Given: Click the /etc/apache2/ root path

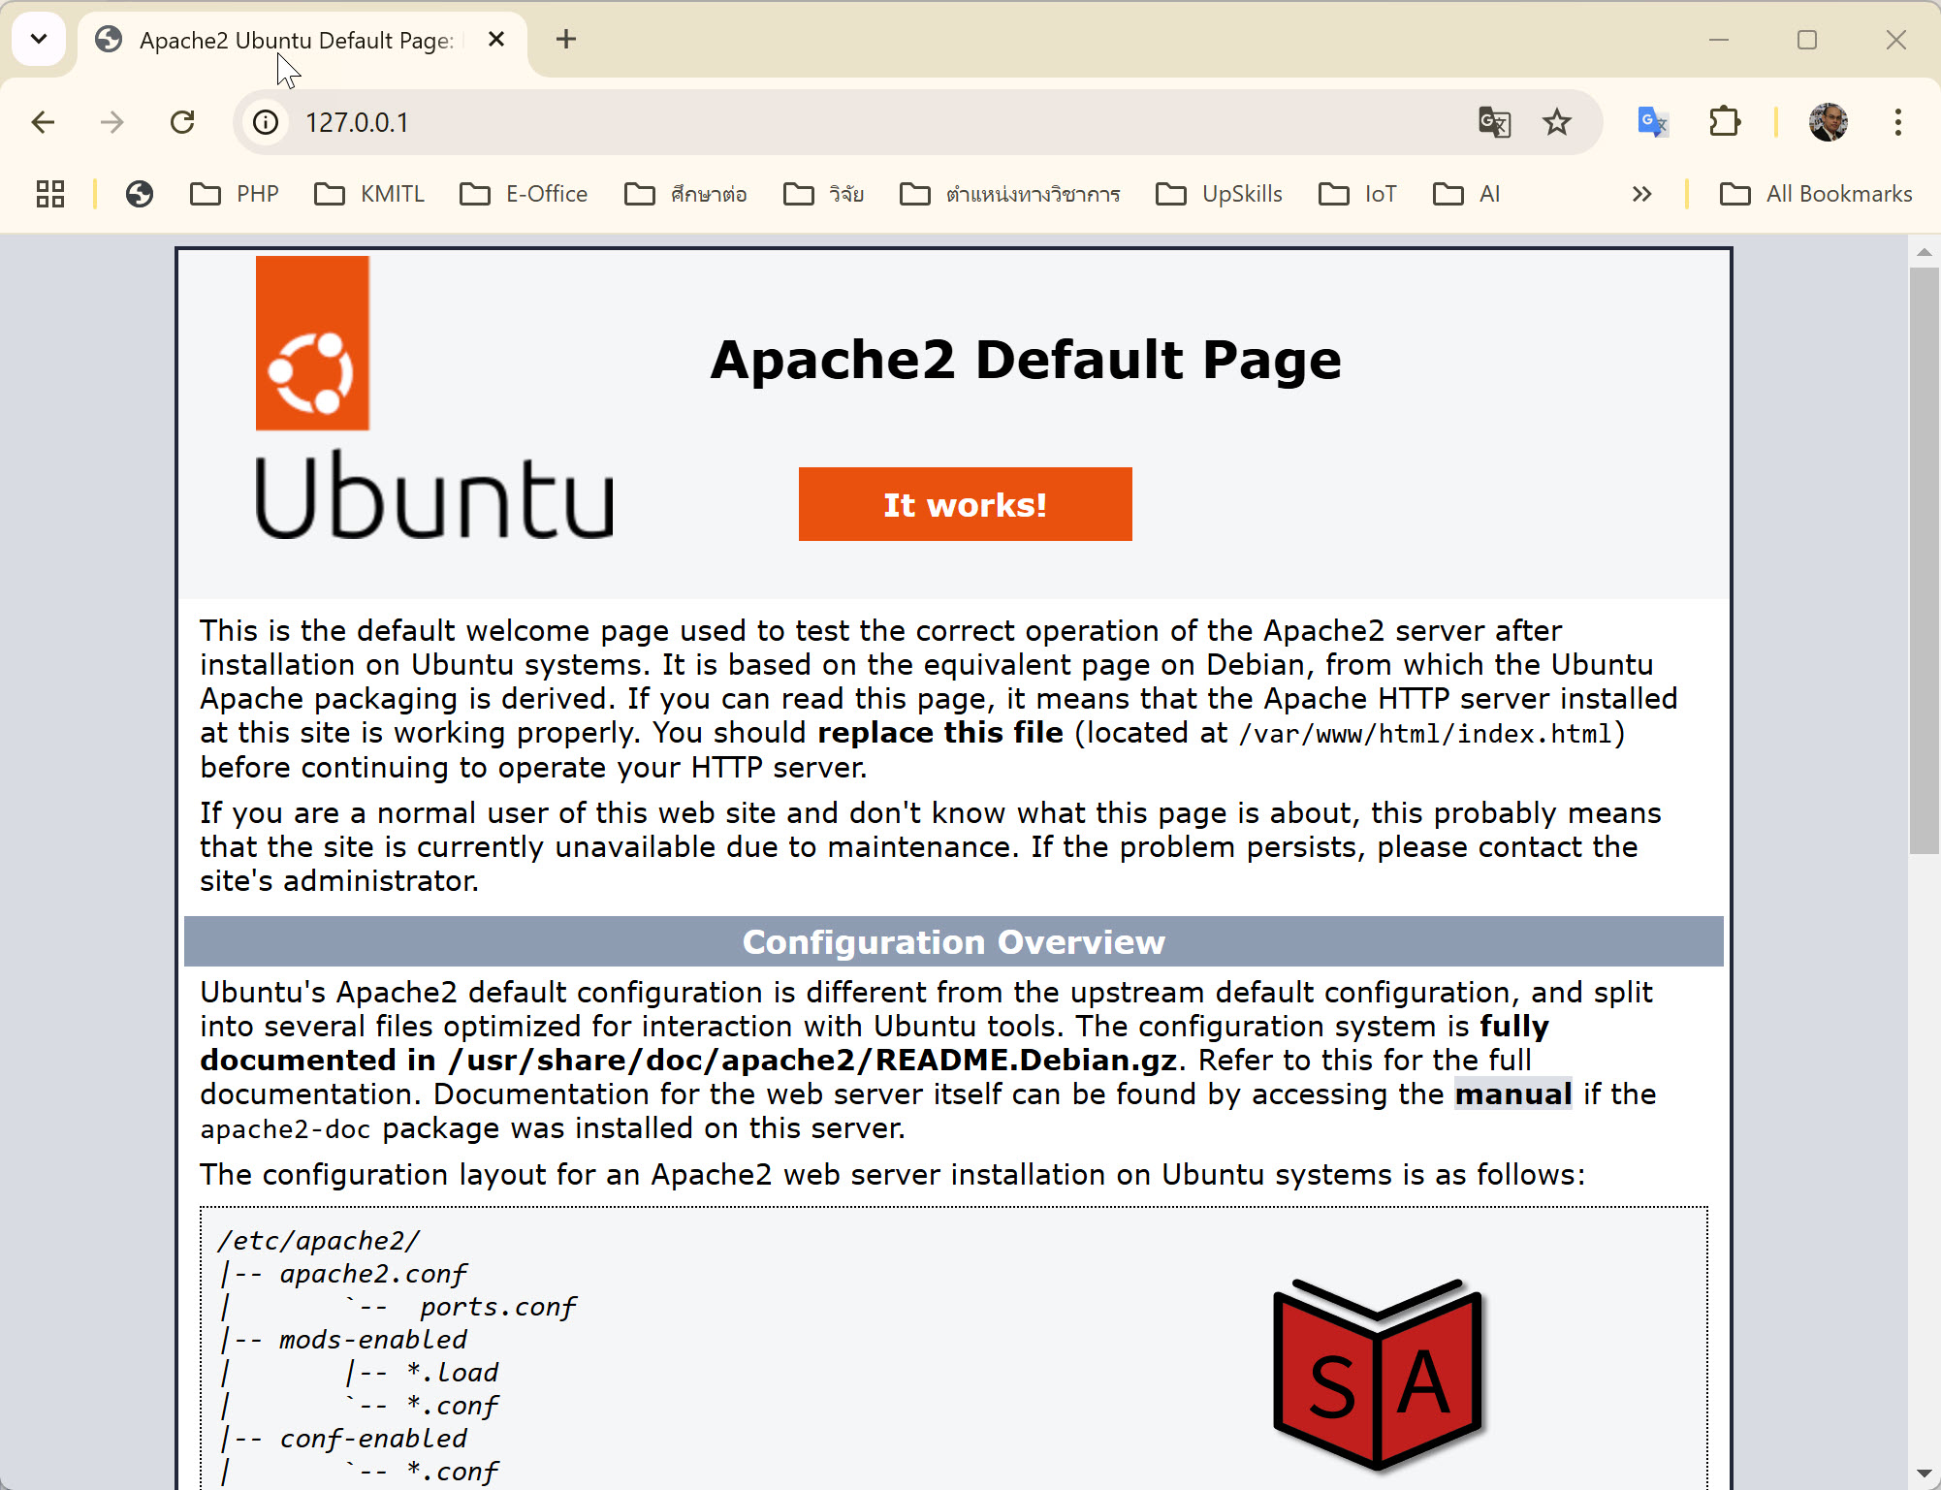Looking at the screenshot, I should 319,1241.
